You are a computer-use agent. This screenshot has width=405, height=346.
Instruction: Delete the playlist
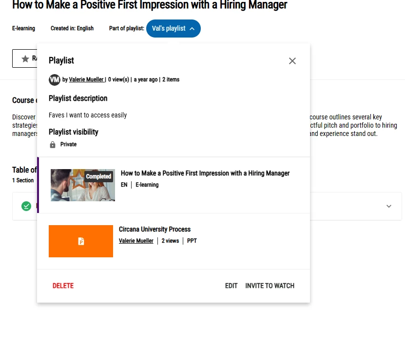(63, 286)
